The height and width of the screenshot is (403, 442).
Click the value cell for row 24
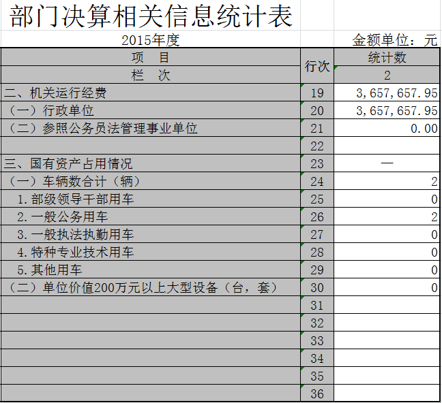point(387,182)
